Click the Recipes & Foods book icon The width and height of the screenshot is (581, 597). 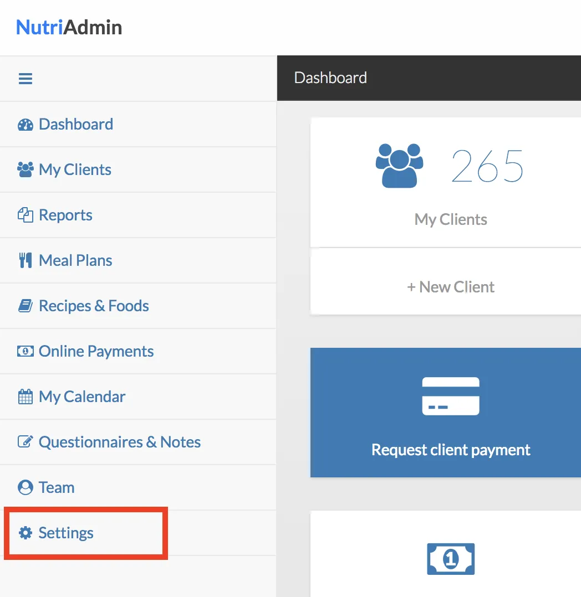coord(26,306)
